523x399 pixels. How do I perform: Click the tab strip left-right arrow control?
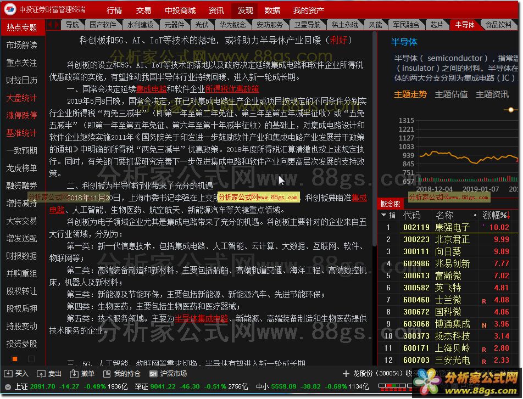click(53, 25)
